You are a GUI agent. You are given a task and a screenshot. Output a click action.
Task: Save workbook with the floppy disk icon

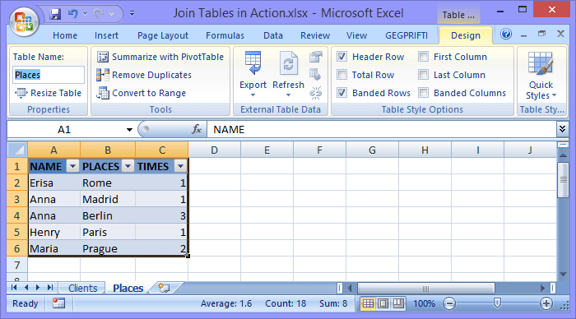[55, 14]
